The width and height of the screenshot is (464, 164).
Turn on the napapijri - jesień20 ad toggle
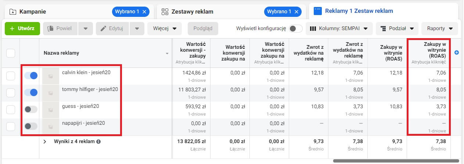(x=31, y=126)
